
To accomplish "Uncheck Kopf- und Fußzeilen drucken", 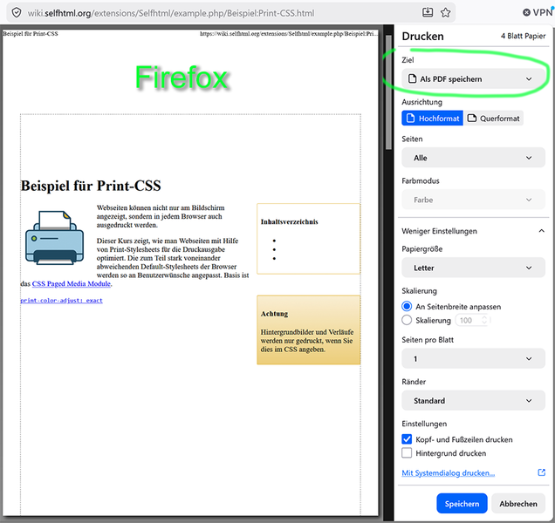I will click(407, 439).
